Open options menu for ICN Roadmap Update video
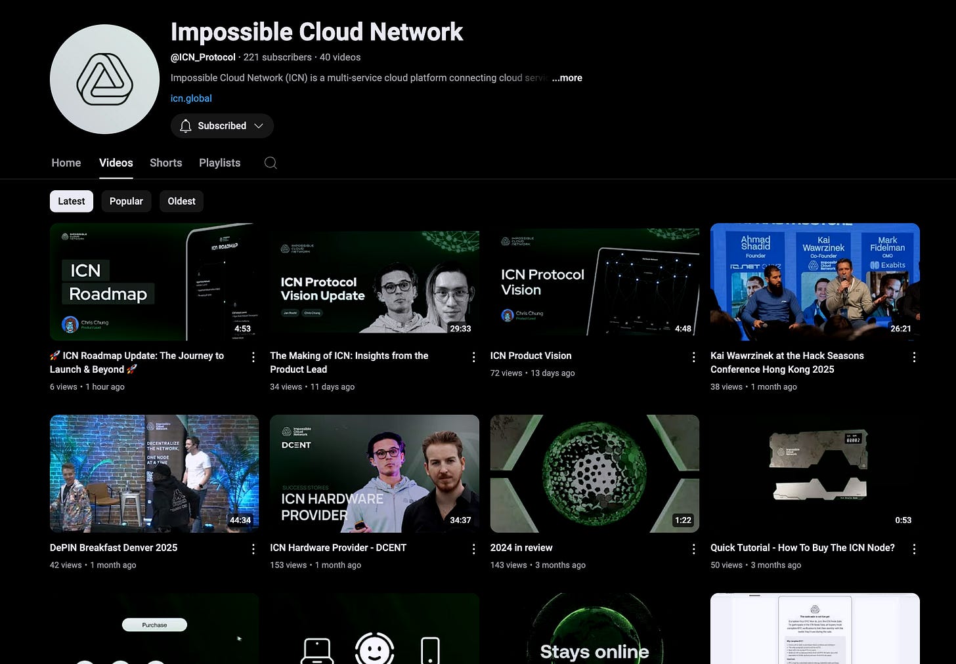 pos(253,357)
